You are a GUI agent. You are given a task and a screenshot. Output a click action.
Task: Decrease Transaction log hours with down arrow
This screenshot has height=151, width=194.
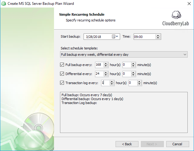pos(112,84)
